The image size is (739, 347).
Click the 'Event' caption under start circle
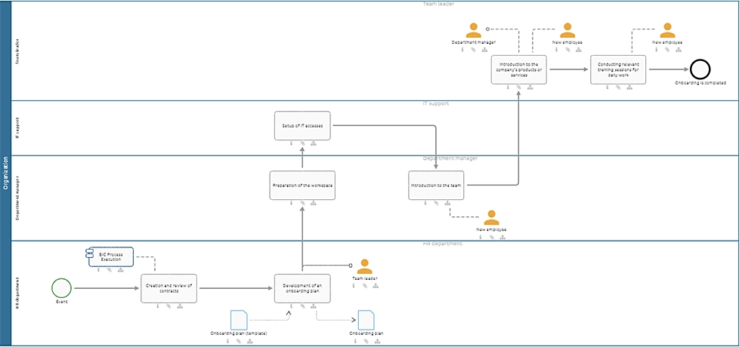[62, 302]
